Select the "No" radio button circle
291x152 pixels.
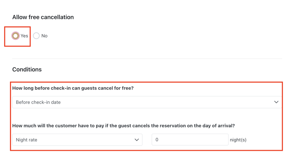[x=36, y=36]
